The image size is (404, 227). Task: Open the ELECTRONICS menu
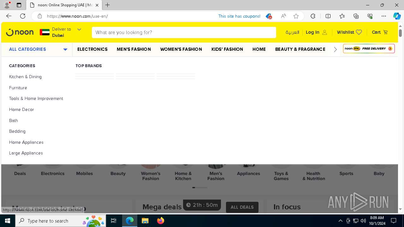(92, 49)
